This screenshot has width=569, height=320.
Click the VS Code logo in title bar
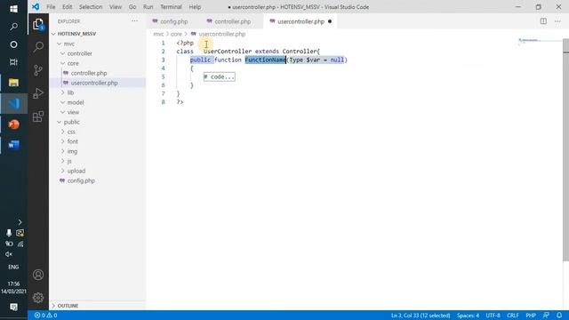point(36,7)
